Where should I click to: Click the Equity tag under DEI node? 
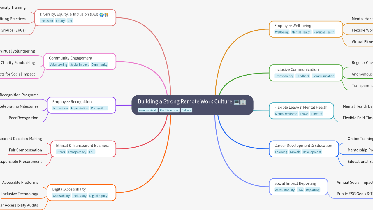click(x=60, y=21)
